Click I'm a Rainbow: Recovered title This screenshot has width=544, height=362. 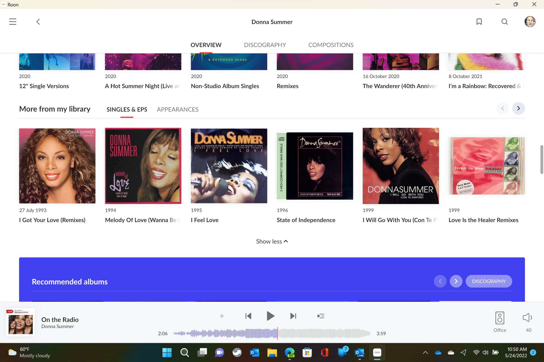(486, 86)
